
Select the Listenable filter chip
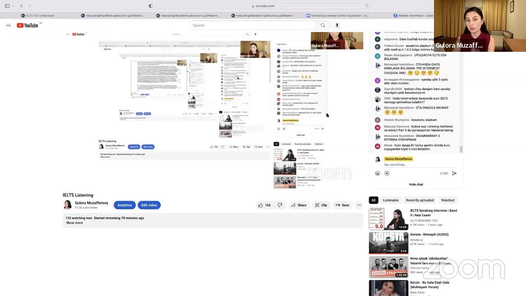pyautogui.click(x=391, y=200)
